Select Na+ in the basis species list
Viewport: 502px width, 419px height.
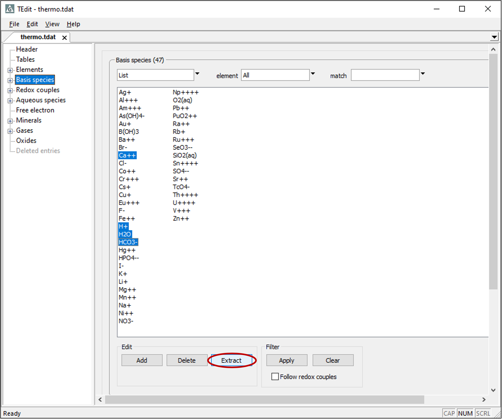pos(125,305)
